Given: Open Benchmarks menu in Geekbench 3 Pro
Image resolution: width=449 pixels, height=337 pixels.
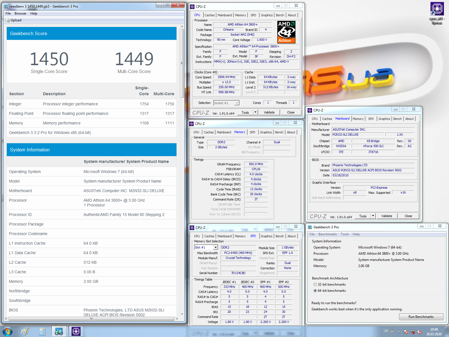Looking at the screenshot, I should click(x=327, y=234).
